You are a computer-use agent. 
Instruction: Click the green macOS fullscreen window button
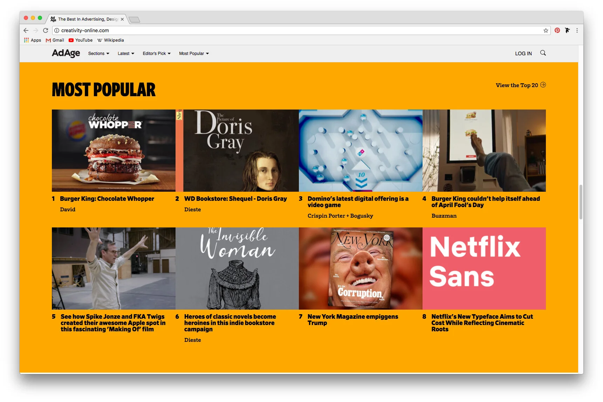pyautogui.click(x=40, y=18)
